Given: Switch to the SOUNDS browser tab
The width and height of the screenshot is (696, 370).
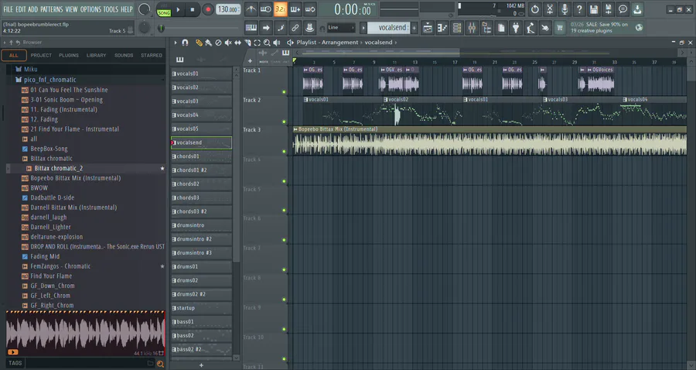Looking at the screenshot, I should coord(124,56).
